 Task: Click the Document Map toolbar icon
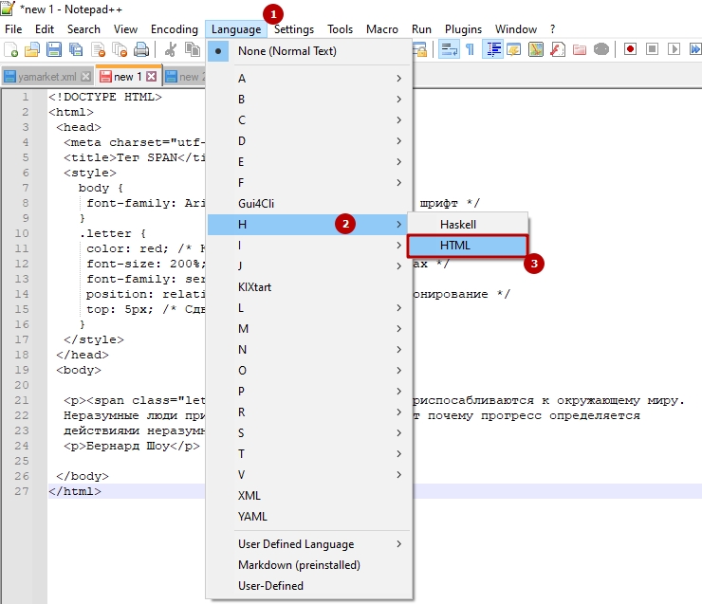click(x=536, y=50)
